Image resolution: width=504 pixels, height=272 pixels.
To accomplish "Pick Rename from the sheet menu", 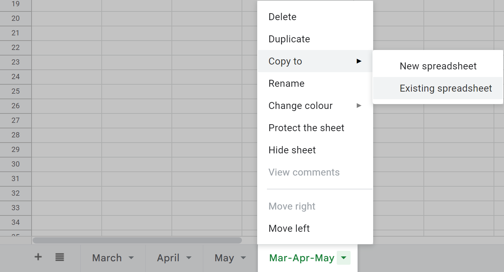I will tap(286, 84).
